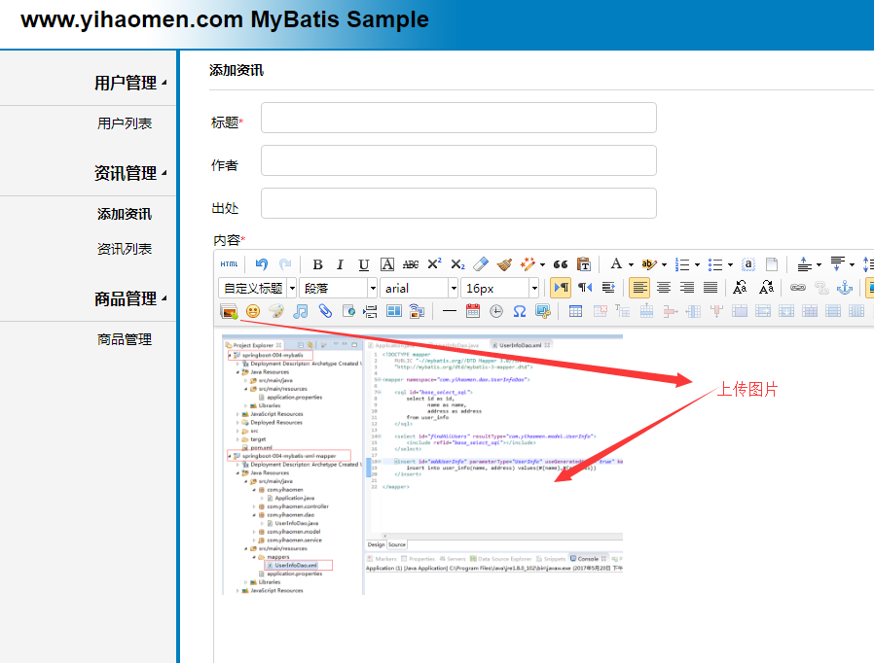Switch editor to HTML source view
The width and height of the screenshot is (874, 663).
tap(229, 264)
